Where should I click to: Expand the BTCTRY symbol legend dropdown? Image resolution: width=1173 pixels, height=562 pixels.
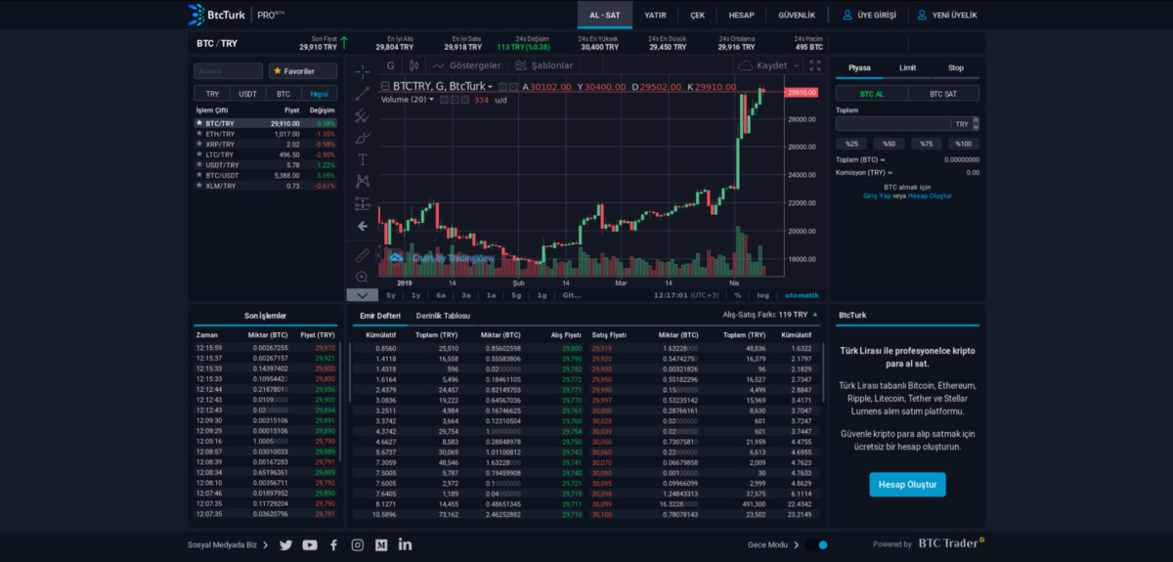tap(490, 86)
